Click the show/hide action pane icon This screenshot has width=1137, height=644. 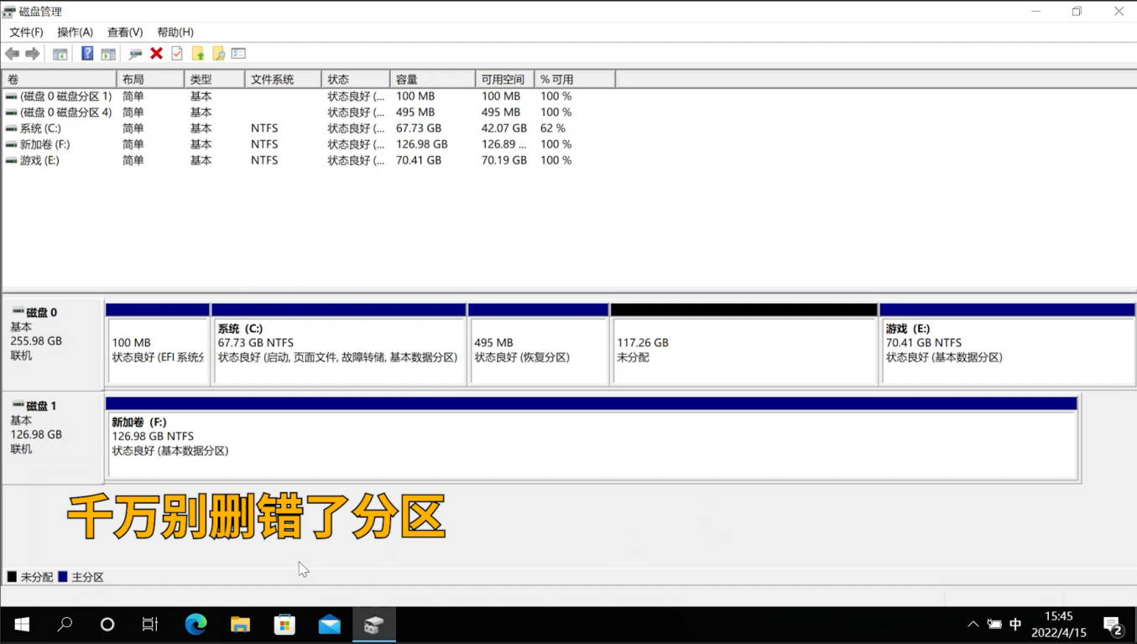pyautogui.click(x=108, y=54)
